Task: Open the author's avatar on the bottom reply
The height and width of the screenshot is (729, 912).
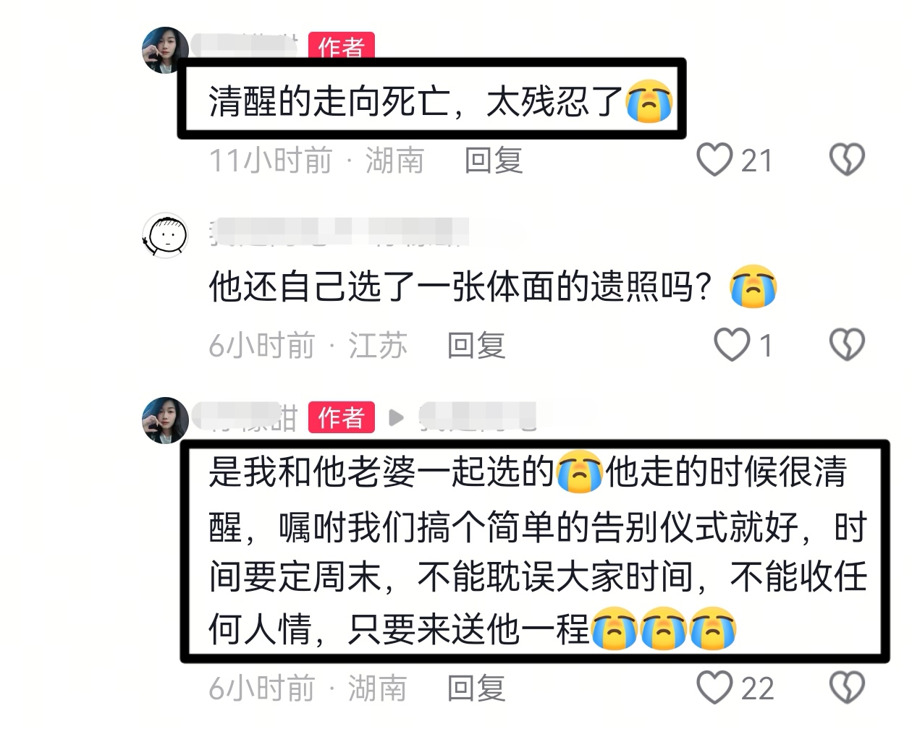Action: pyautogui.click(x=165, y=420)
